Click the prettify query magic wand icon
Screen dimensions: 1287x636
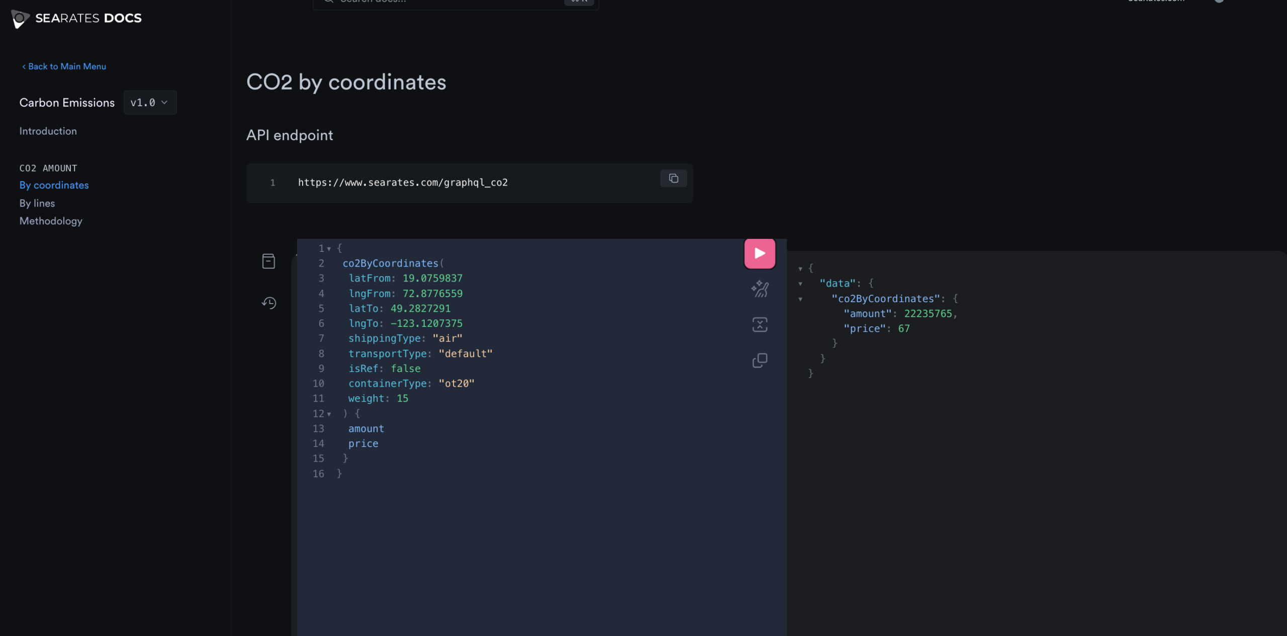(x=760, y=289)
